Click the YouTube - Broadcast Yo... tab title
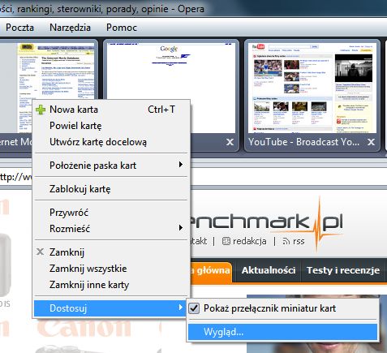The width and height of the screenshot is (387, 353). pos(303,142)
